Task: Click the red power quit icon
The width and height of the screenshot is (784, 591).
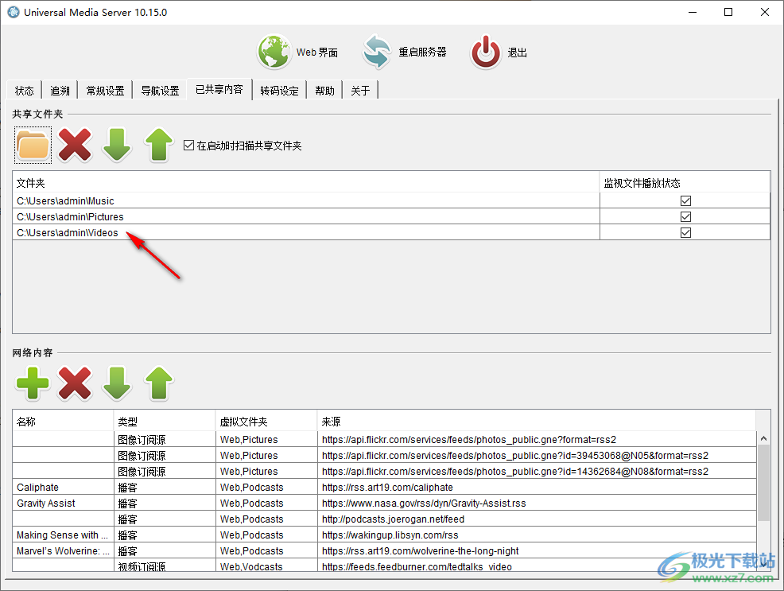Action: tap(486, 52)
